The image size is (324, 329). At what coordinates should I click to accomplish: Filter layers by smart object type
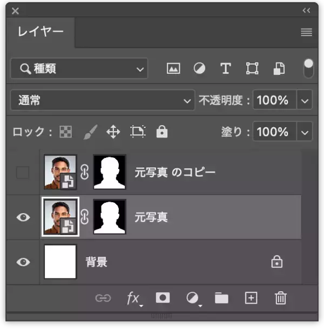[279, 68]
